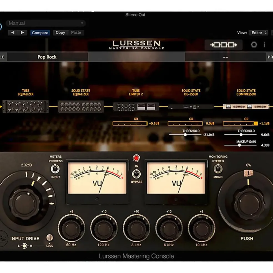Image resolution: width=273 pixels, height=273 pixels.
Task: Click the De-Esser GR meter
Action: [x=185, y=123]
